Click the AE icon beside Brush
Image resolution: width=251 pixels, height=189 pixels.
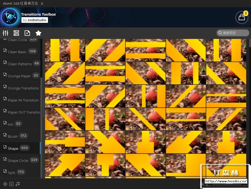pyautogui.click(x=5, y=135)
